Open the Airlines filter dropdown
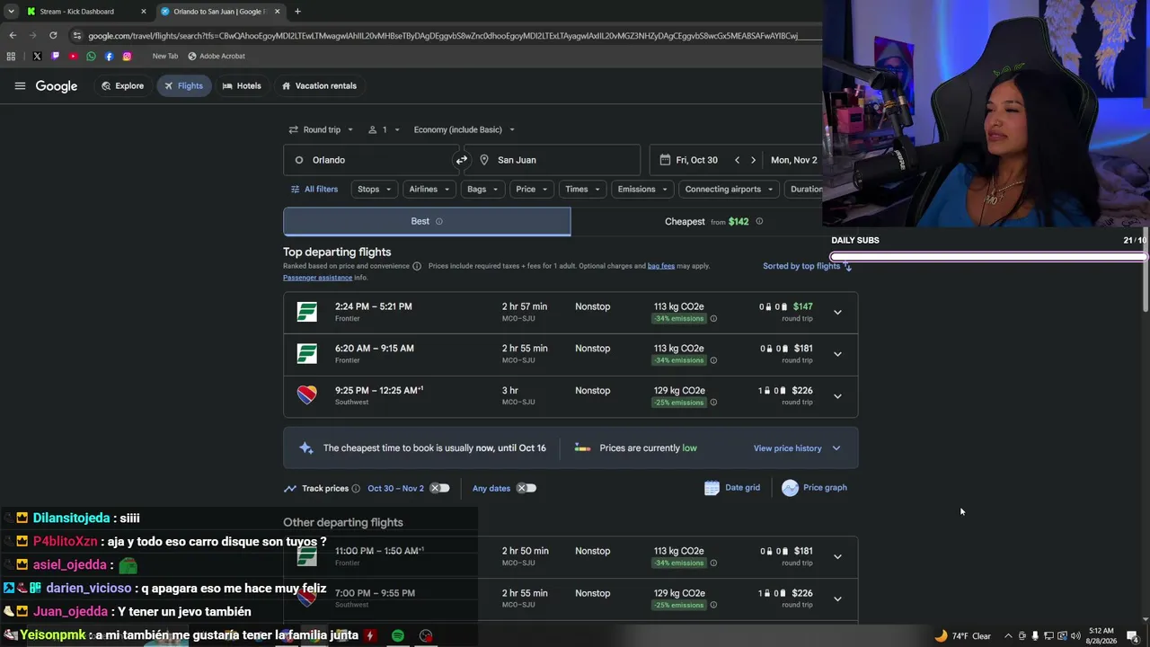The width and height of the screenshot is (1150, 647). click(429, 189)
